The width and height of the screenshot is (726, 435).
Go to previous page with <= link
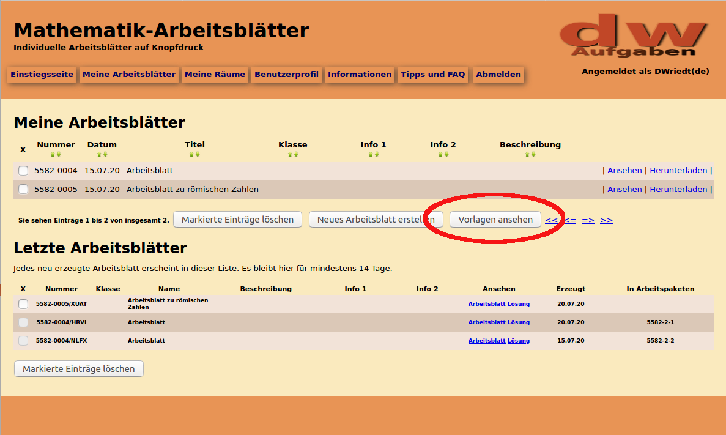pos(570,220)
